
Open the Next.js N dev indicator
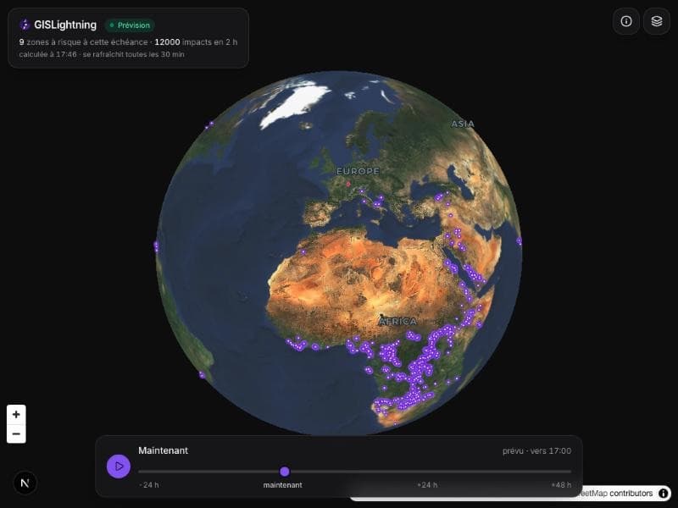click(25, 483)
